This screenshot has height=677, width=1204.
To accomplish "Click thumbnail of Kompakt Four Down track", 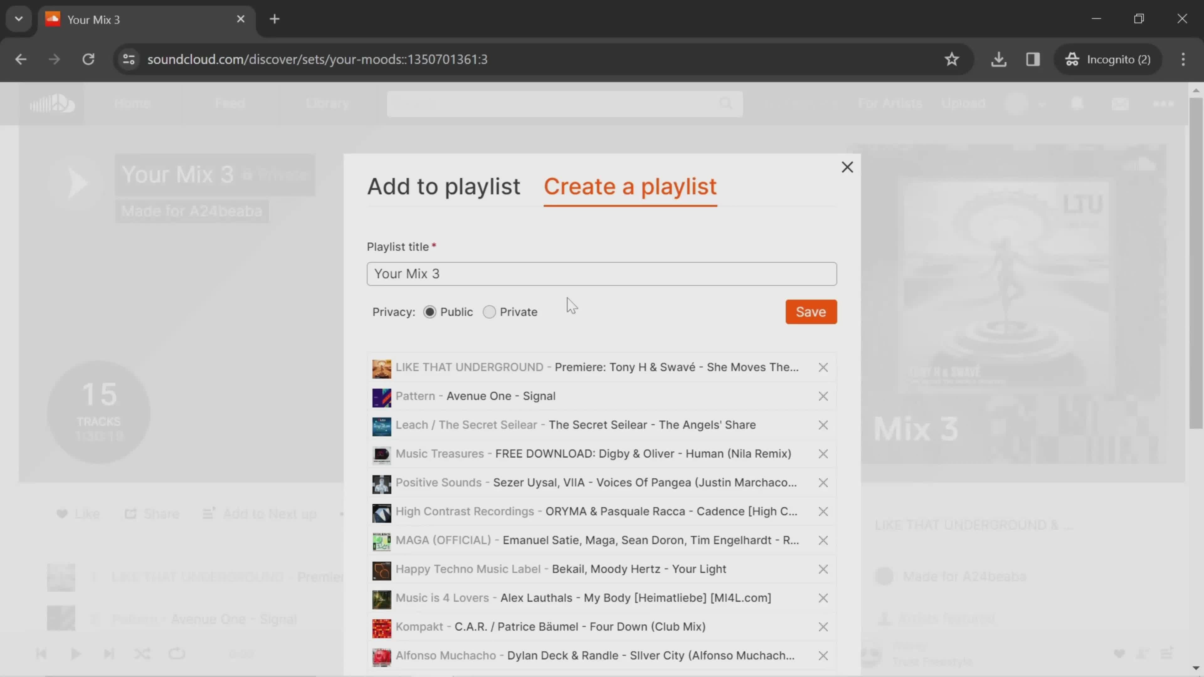I will click(381, 628).
